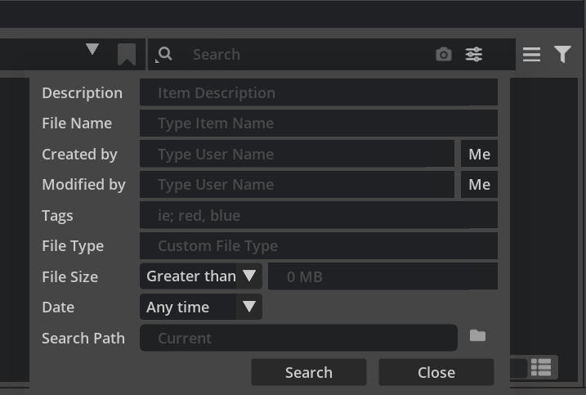
Task: Open the Greater than file size dropdown
Action: pos(201,276)
